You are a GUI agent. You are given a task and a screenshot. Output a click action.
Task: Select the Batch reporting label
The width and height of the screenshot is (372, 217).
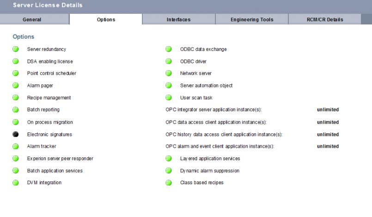pyautogui.click(x=43, y=109)
